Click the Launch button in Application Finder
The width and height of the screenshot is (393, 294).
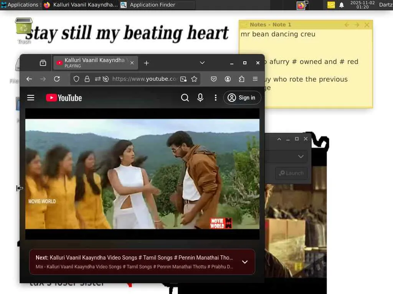click(292, 173)
